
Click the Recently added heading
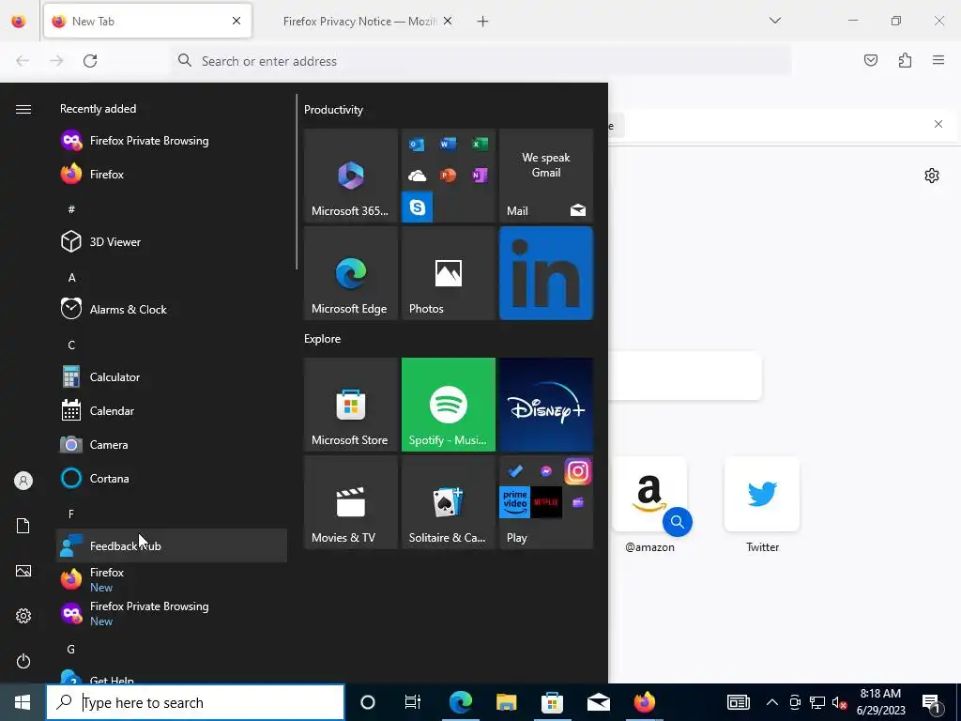[x=98, y=109]
